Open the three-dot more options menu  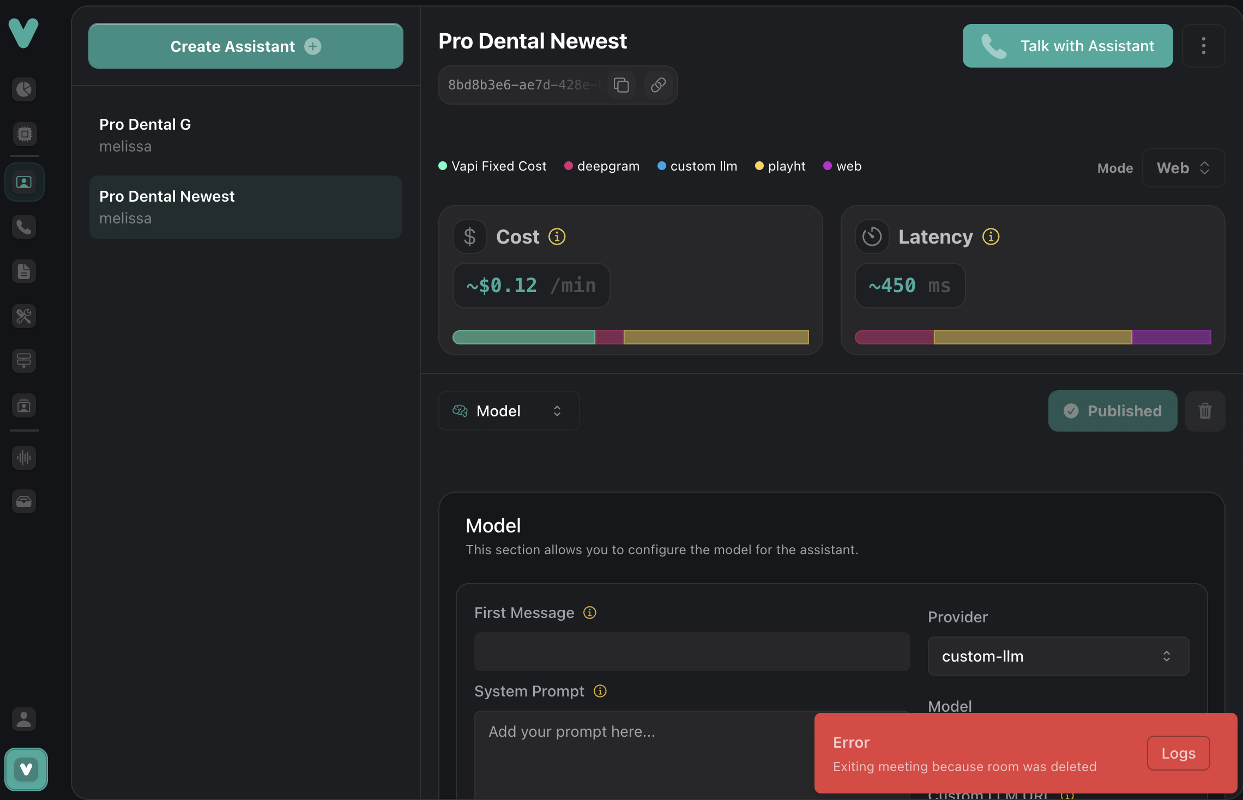[1203, 46]
